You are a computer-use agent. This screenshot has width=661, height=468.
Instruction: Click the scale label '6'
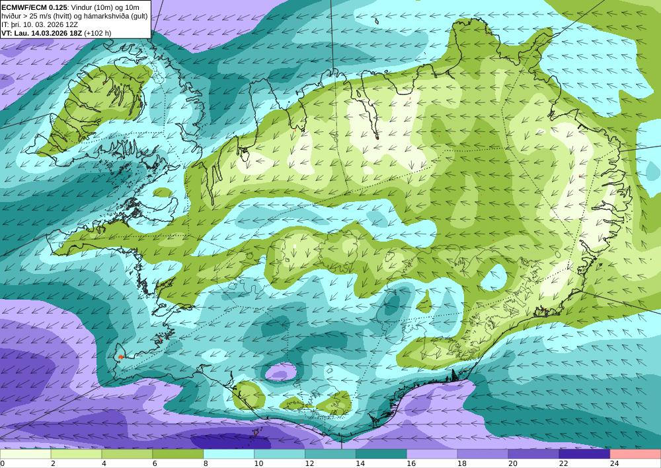(x=155, y=463)
